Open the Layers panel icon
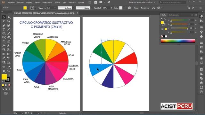The image size is (205, 115). pyautogui.click(x=201, y=83)
